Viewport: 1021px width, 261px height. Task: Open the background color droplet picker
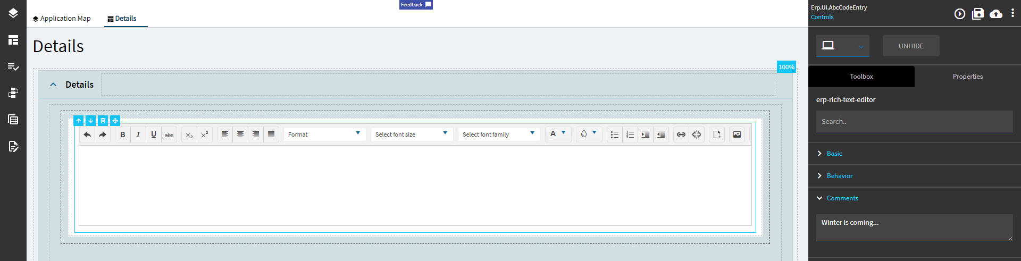pyautogui.click(x=589, y=134)
